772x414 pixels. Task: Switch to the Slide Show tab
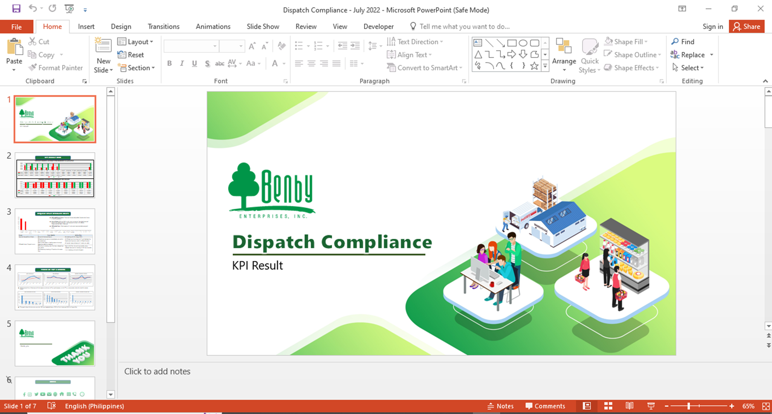263,26
